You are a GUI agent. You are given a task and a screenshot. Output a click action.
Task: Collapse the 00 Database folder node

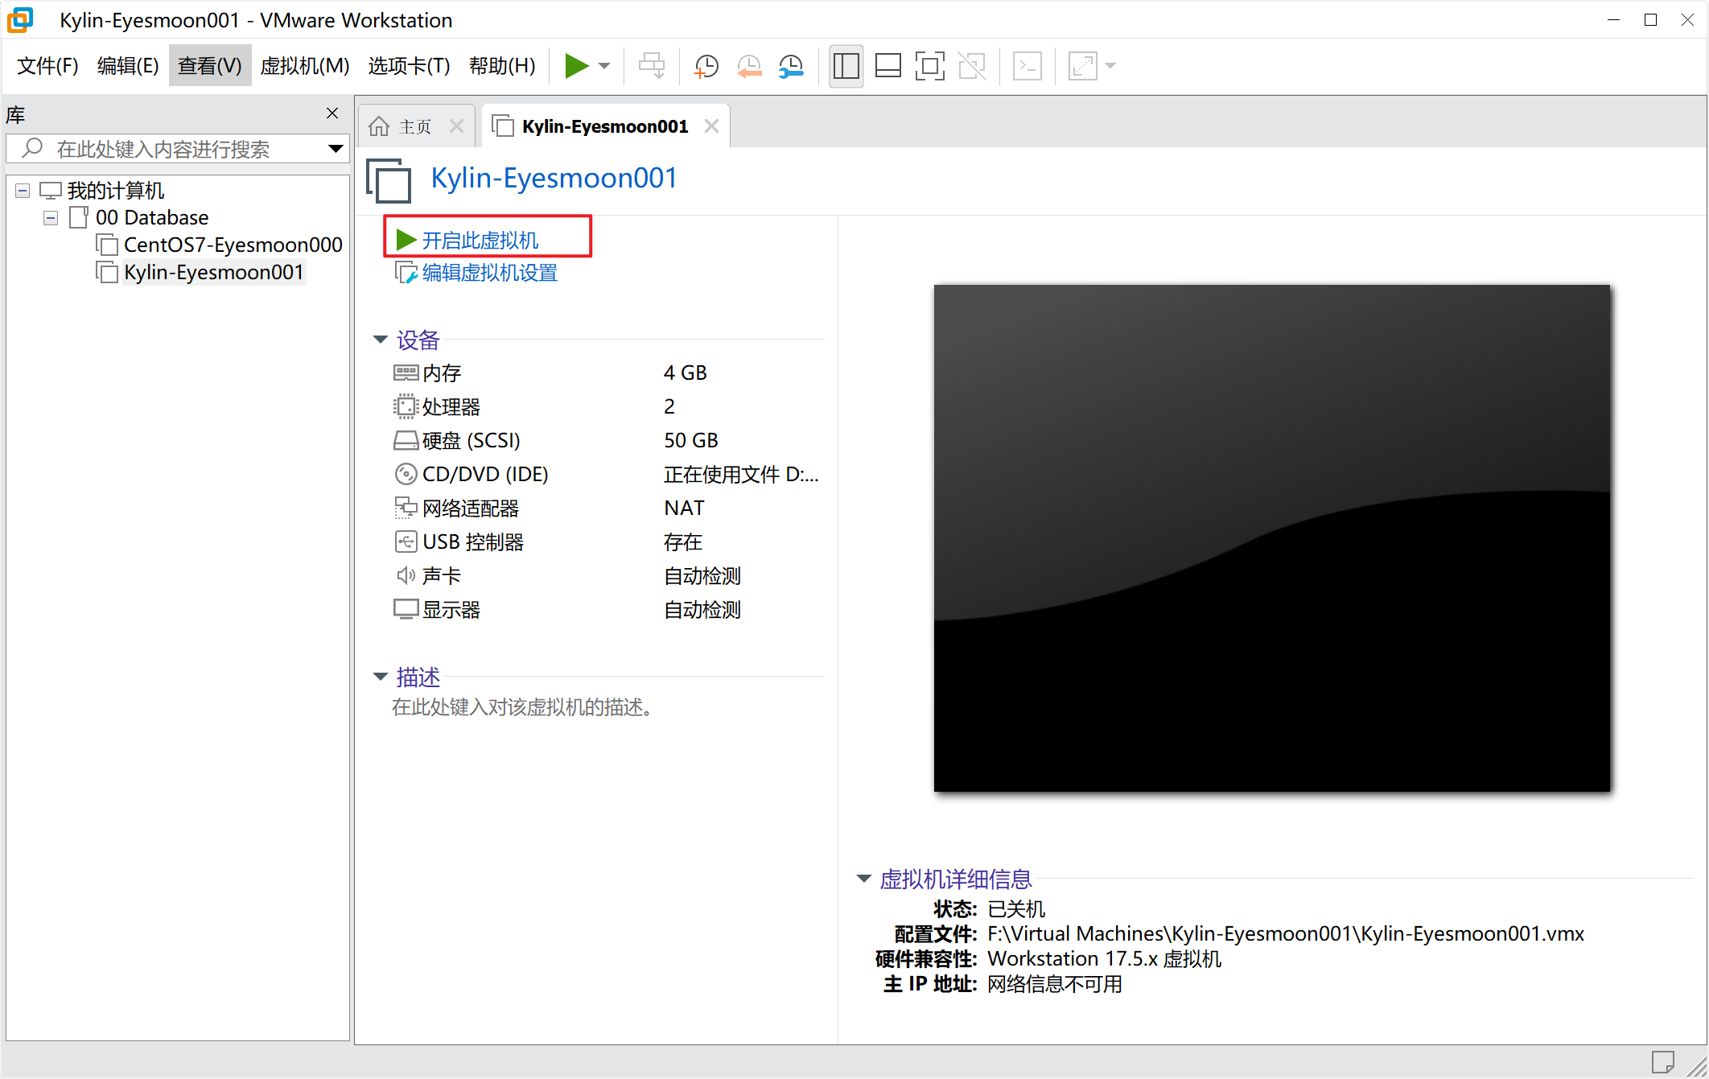pos(51,218)
